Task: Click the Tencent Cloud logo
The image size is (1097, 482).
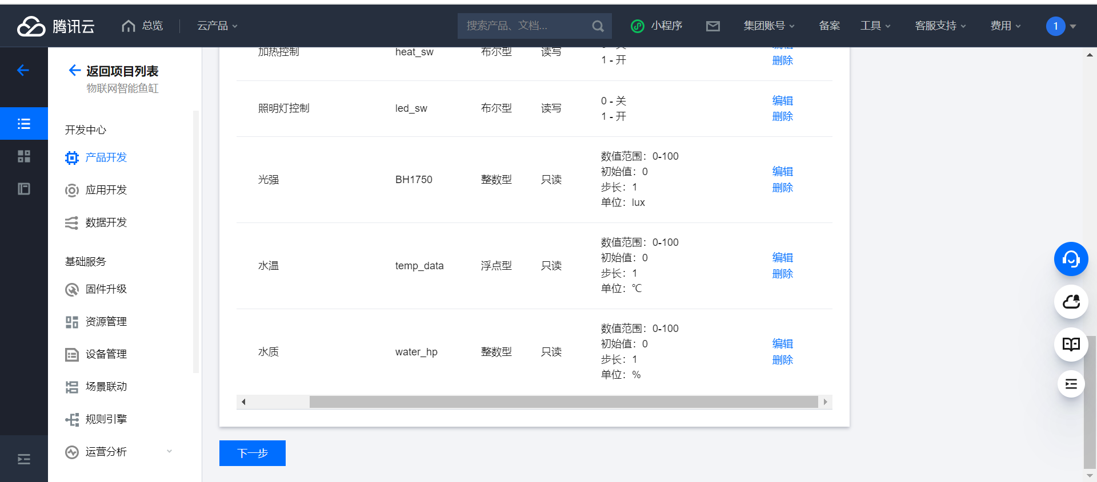Action: coord(56,26)
